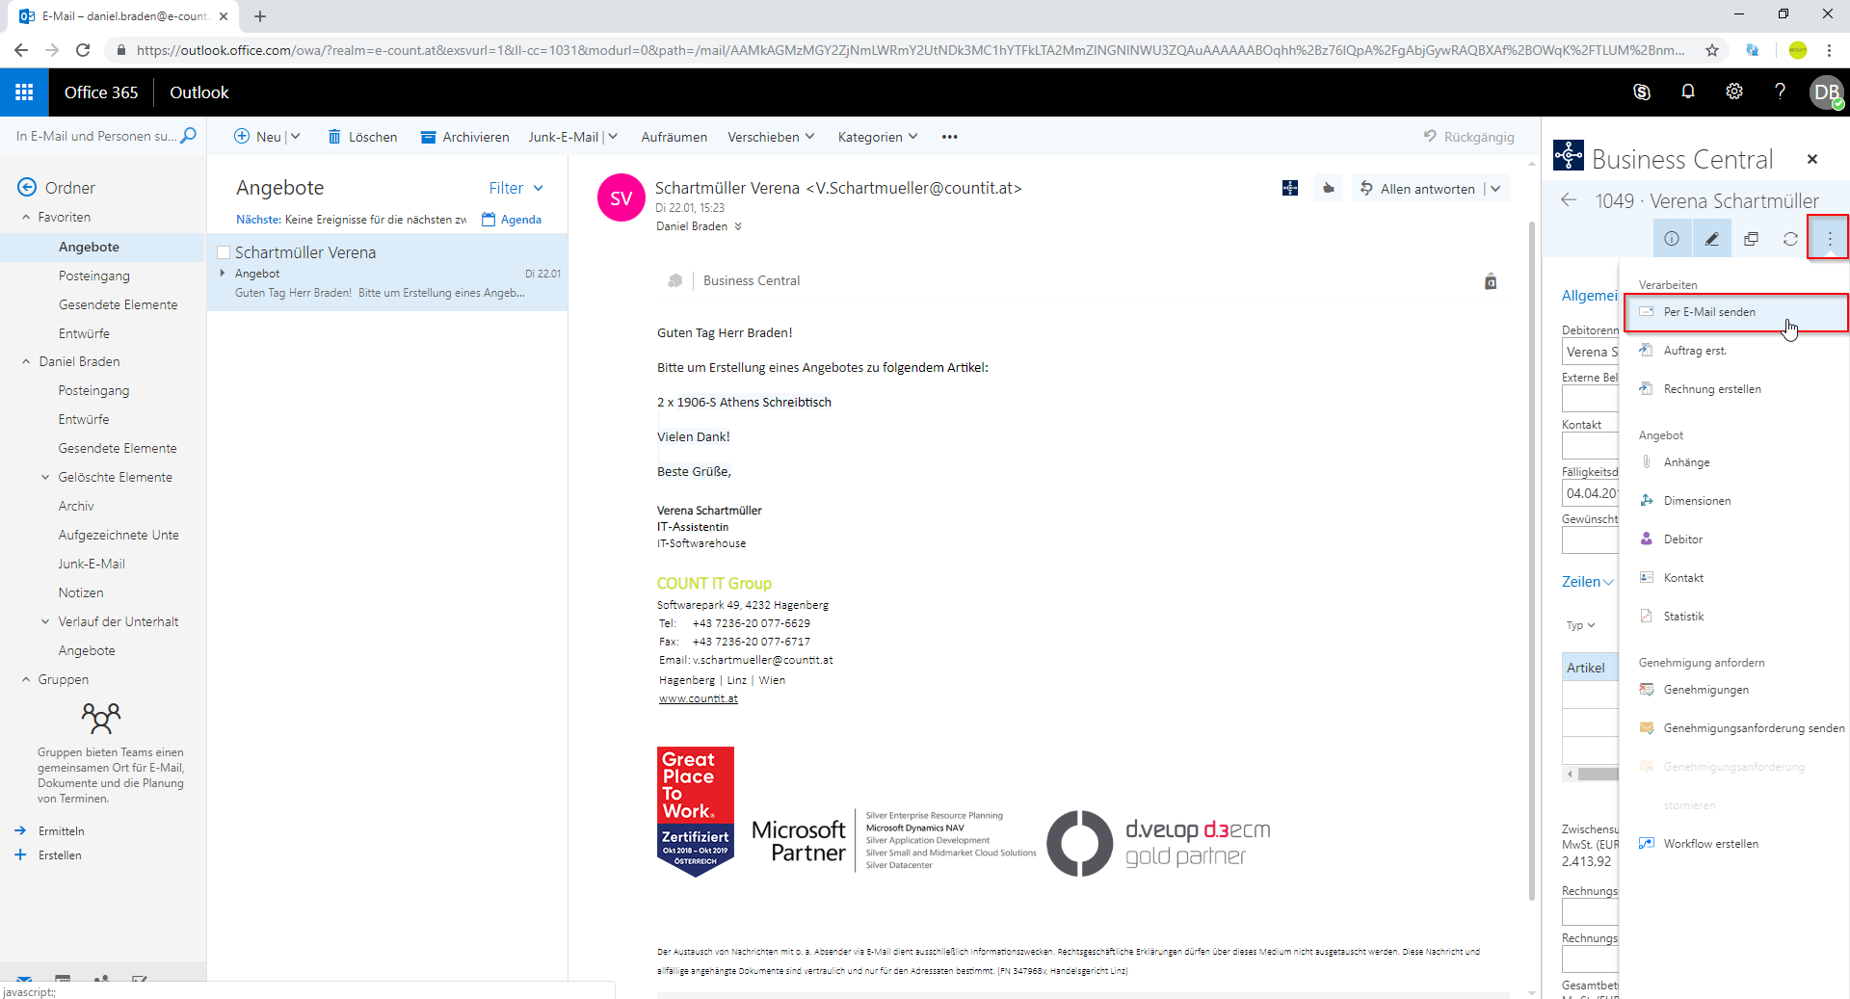Open www.countit.at link in signature
This screenshot has width=1850, height=999.
[699, 698]
